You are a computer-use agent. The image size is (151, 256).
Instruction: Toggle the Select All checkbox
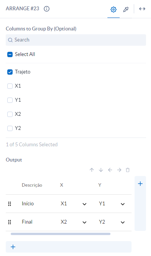(x=10, y=54)
